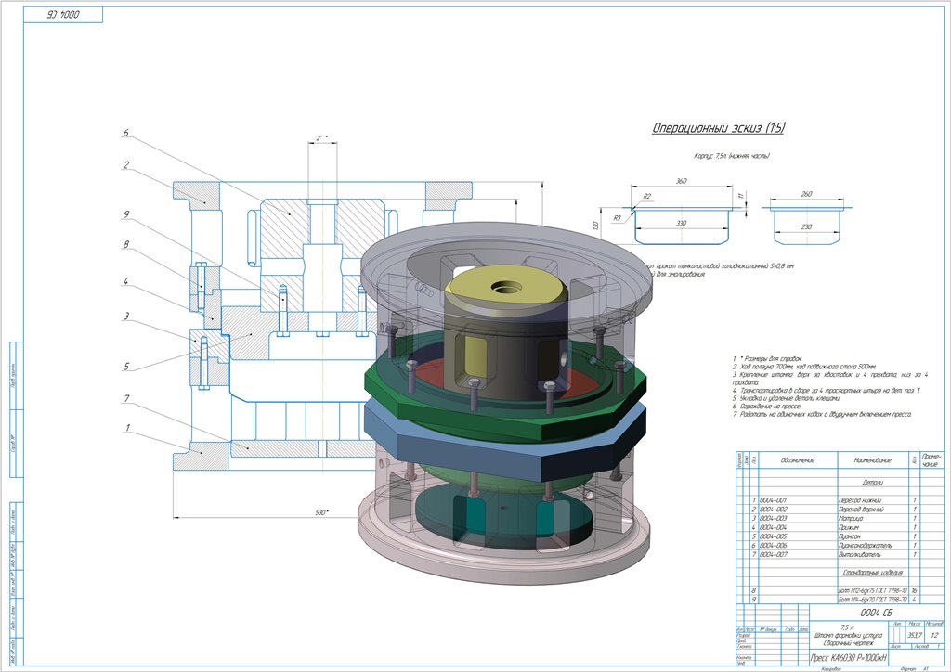Select the 330 dimension on the sketch
The height and width of the screenshot is (672, 951).
pos(681,224)
